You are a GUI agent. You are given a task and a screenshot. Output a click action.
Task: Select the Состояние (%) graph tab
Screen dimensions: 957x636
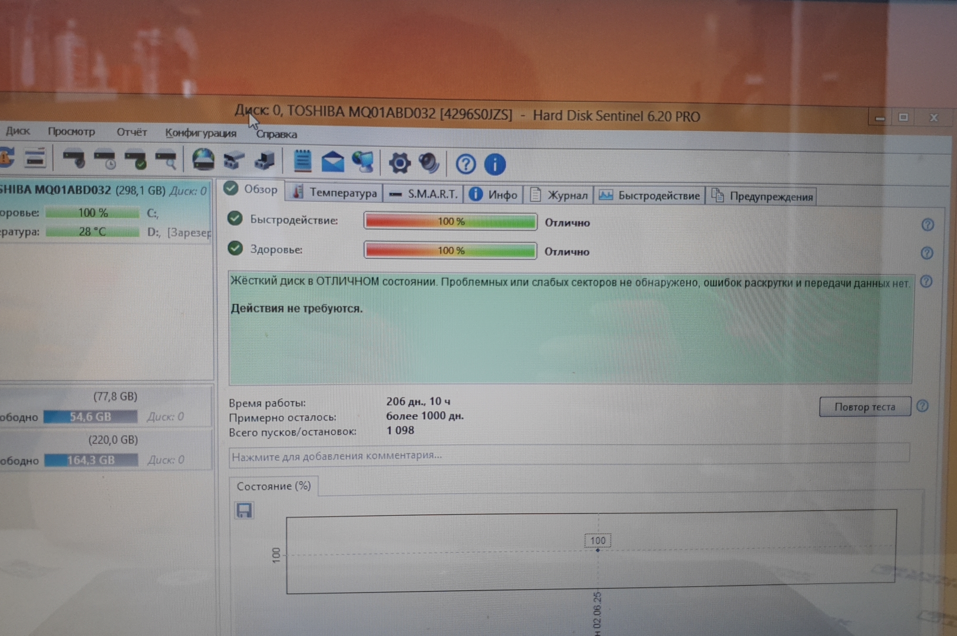coord(273,486)
